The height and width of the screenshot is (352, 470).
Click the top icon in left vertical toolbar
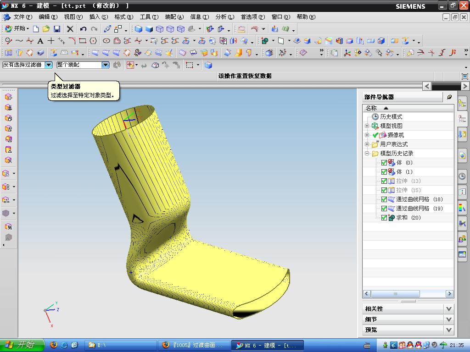click(8, 97)
